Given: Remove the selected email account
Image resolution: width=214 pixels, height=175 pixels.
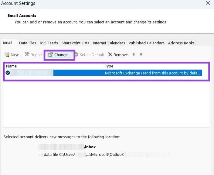Looking at the screenshot, I should (118, 55).
